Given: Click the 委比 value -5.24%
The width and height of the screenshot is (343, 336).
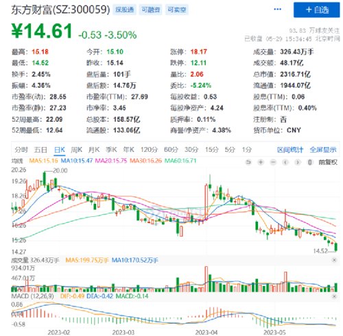Looking at the screenshot, I should pos(201,86).
